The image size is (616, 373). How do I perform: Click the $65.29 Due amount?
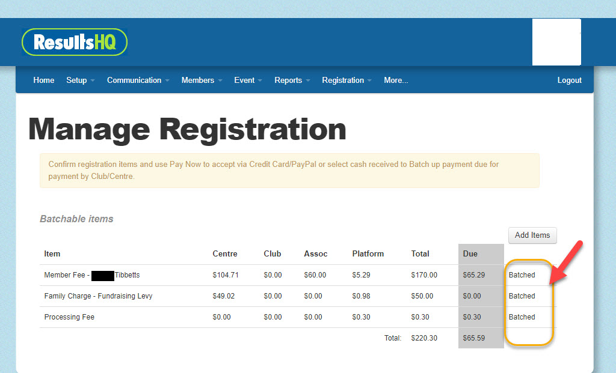pos(474,275)
